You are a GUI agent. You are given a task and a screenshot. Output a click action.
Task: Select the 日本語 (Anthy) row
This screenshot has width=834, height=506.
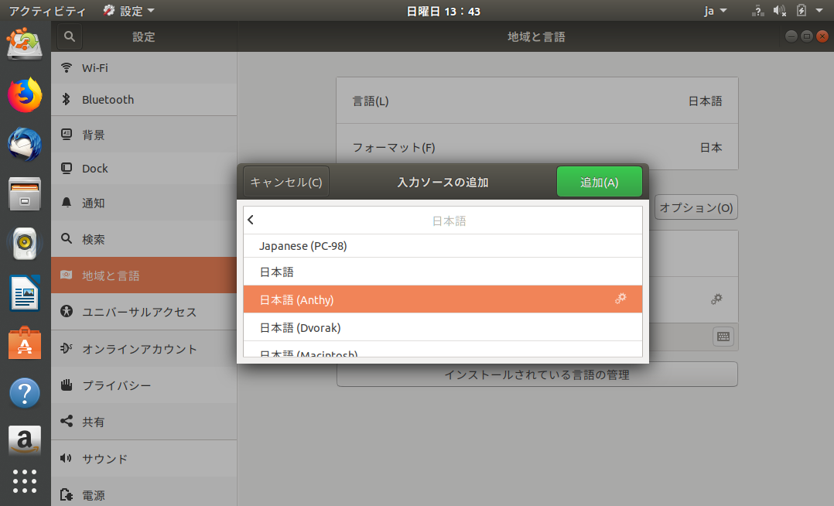[x=443, y=299]
